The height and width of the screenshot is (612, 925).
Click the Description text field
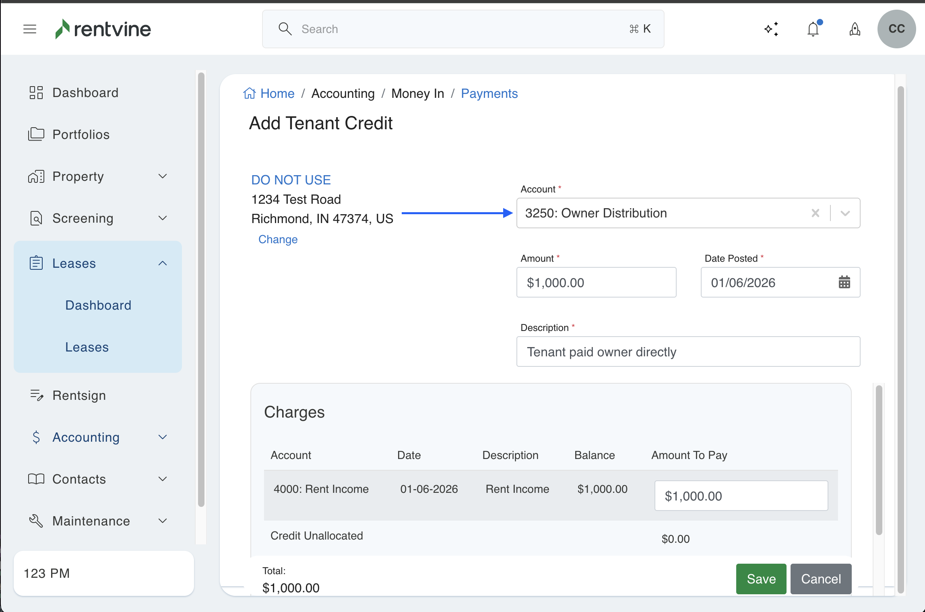(688, 352)
